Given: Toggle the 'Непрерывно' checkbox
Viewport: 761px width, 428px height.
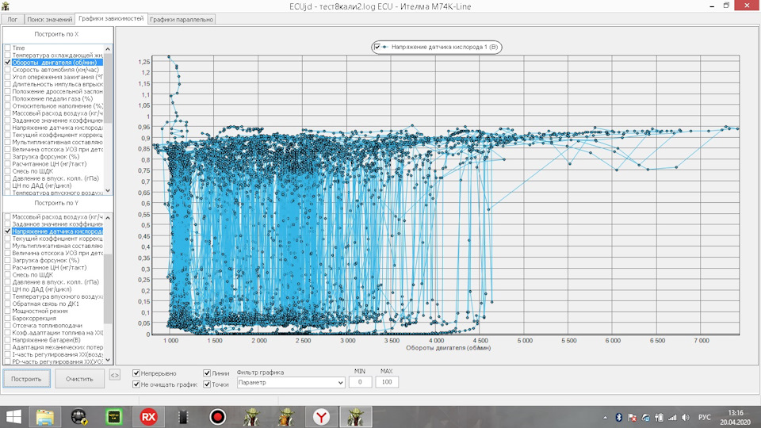Looking at the screenshot, I should click(x=137, y=373).
